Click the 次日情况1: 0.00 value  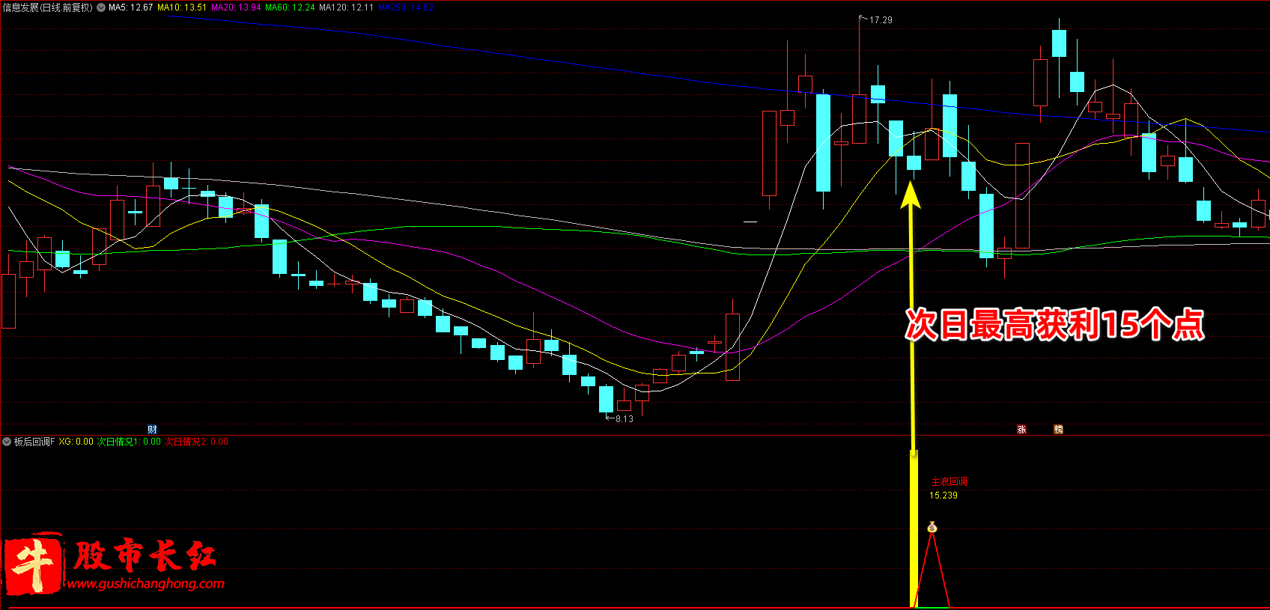[129, 442]
